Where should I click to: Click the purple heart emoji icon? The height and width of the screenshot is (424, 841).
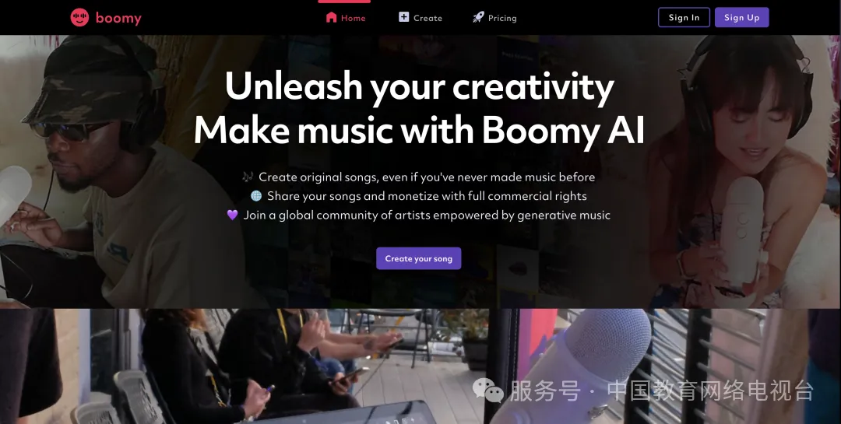(x=232, y=215)
